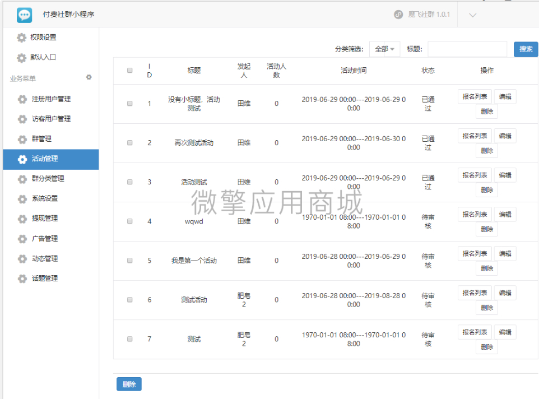The height and width of the screenshot is (399, 539).
Task: Check the box for row ID 2
Action: [x=129, y=143]
